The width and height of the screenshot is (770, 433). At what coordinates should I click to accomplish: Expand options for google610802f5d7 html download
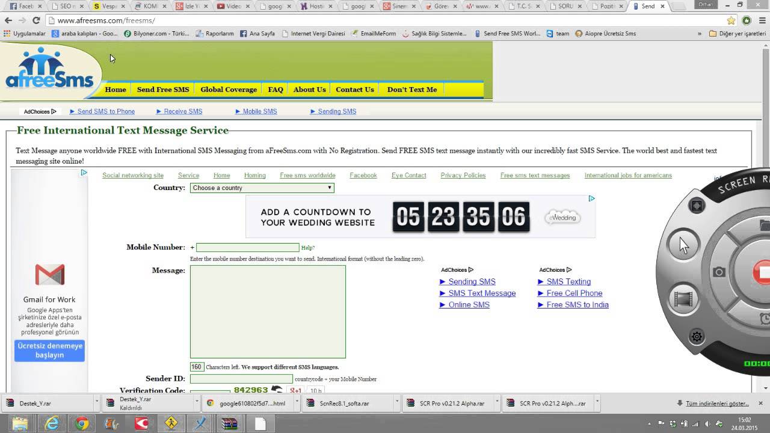(x=297, y=403)
